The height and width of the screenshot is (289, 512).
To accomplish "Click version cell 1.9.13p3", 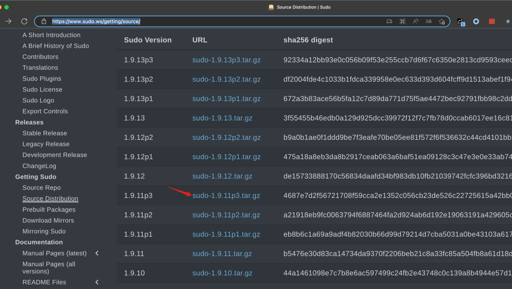I will click(138, 60).
